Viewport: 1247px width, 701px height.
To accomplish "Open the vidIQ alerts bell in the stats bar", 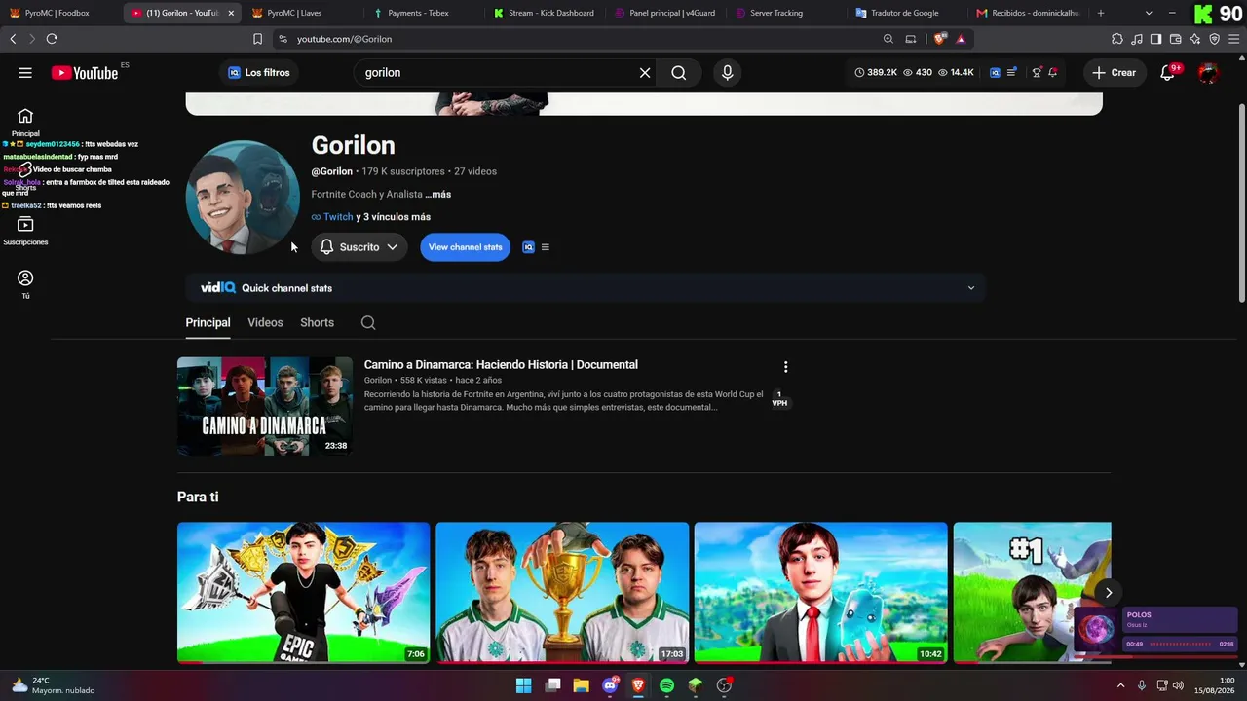I will (x=1053, y=73).
